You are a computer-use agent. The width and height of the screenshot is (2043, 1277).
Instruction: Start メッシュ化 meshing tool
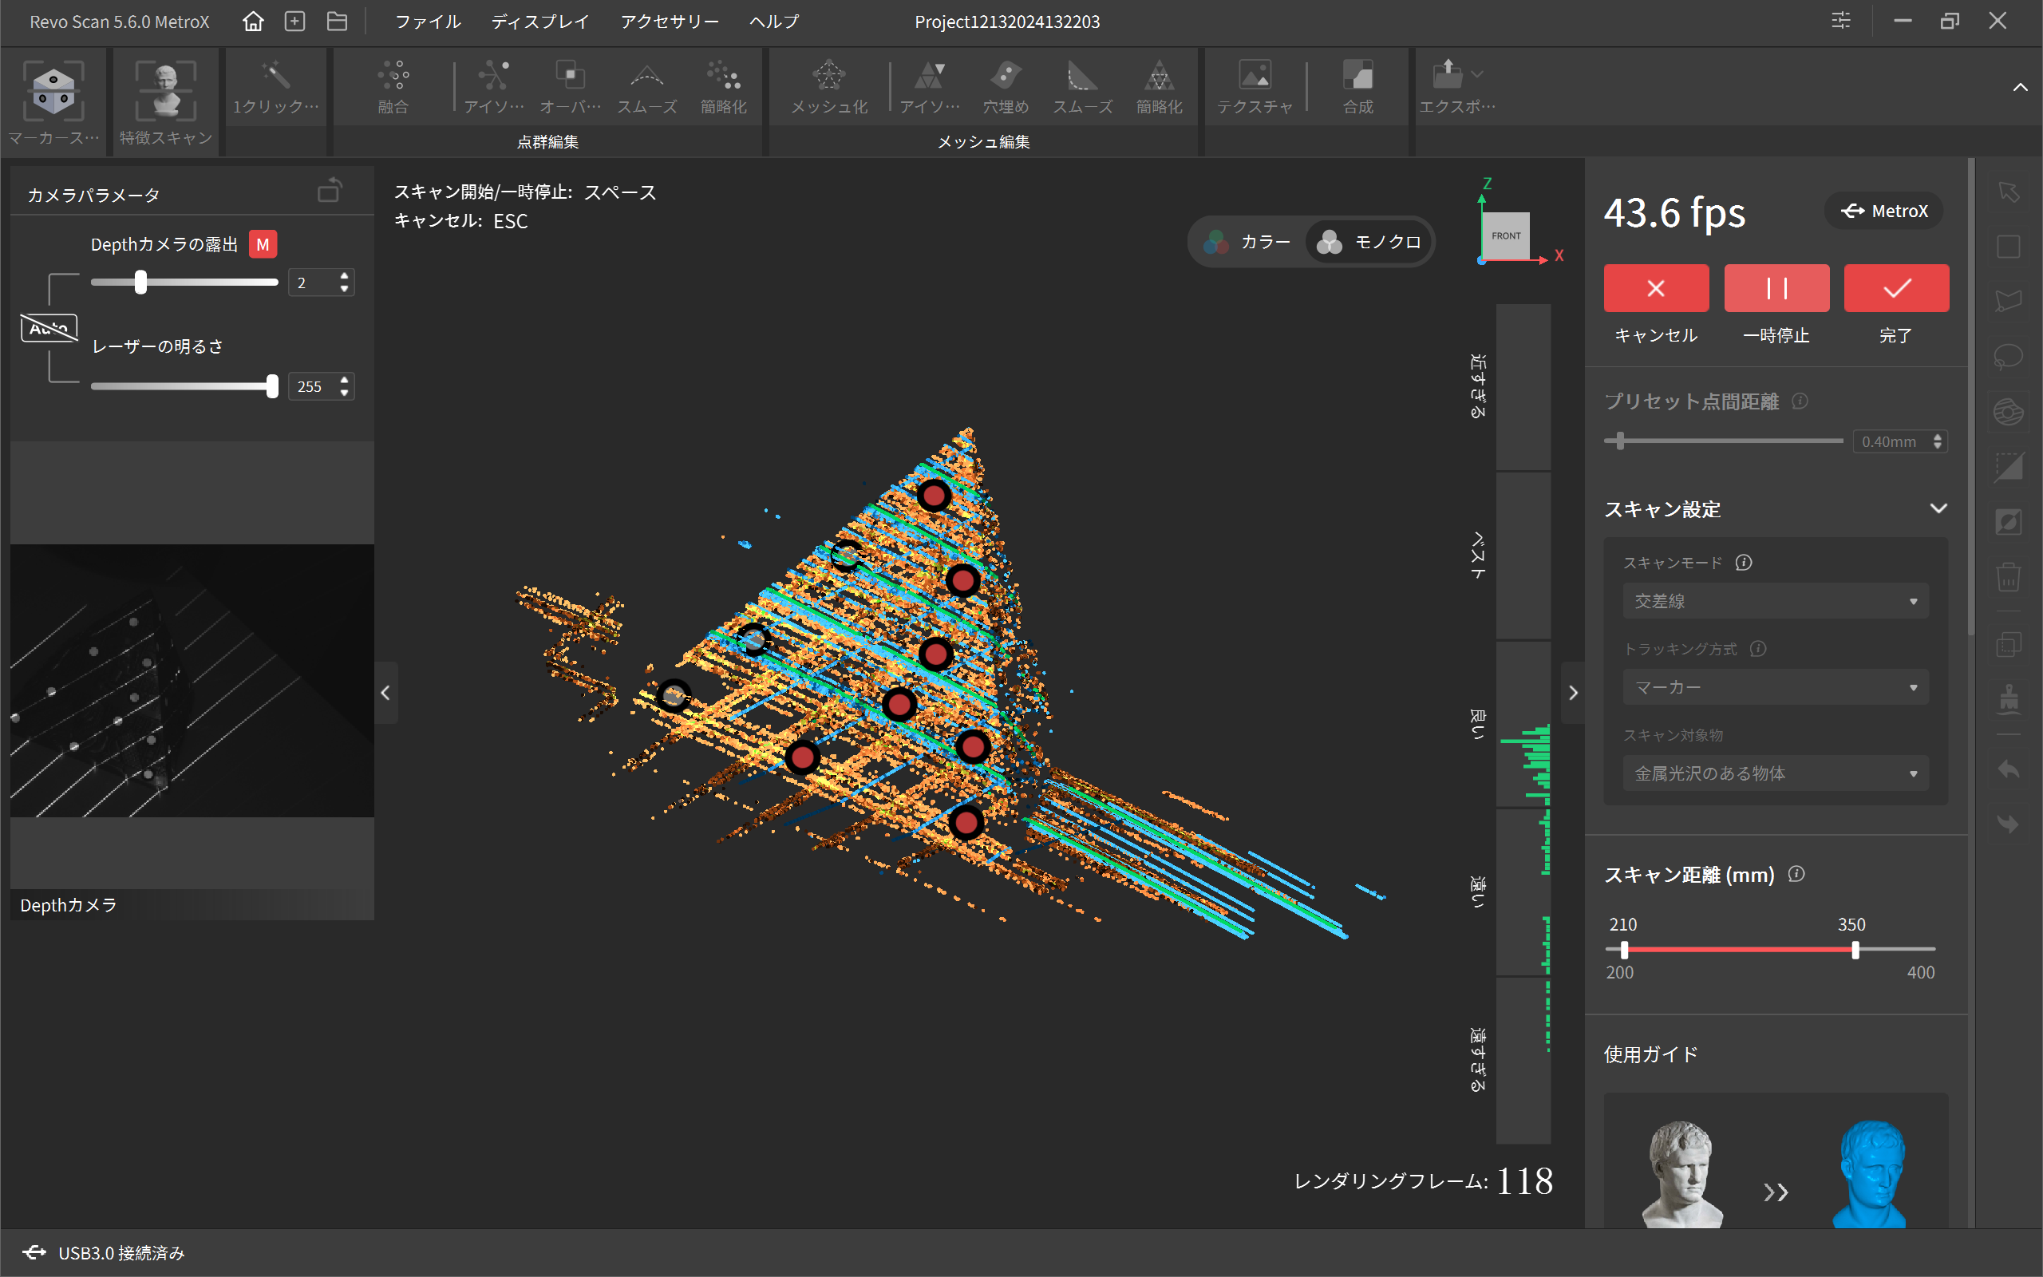829,87
